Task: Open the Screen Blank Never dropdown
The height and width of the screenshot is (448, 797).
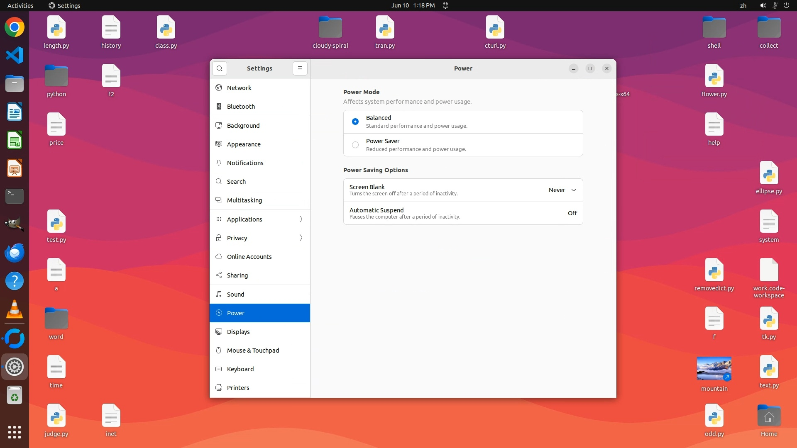Action: point(562,190)
